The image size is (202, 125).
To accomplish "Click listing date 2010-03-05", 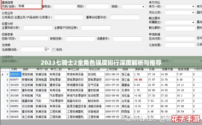I will (x=112, y=101).
